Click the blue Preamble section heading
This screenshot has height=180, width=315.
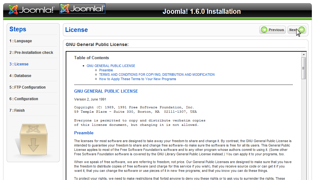pos(84,133)
